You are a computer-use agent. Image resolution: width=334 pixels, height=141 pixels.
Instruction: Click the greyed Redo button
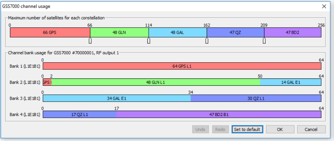[x=220, y=129]
